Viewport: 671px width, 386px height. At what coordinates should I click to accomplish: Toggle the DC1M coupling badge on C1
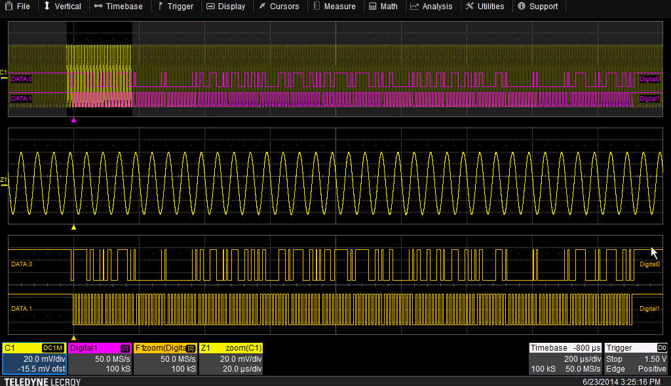54,348
